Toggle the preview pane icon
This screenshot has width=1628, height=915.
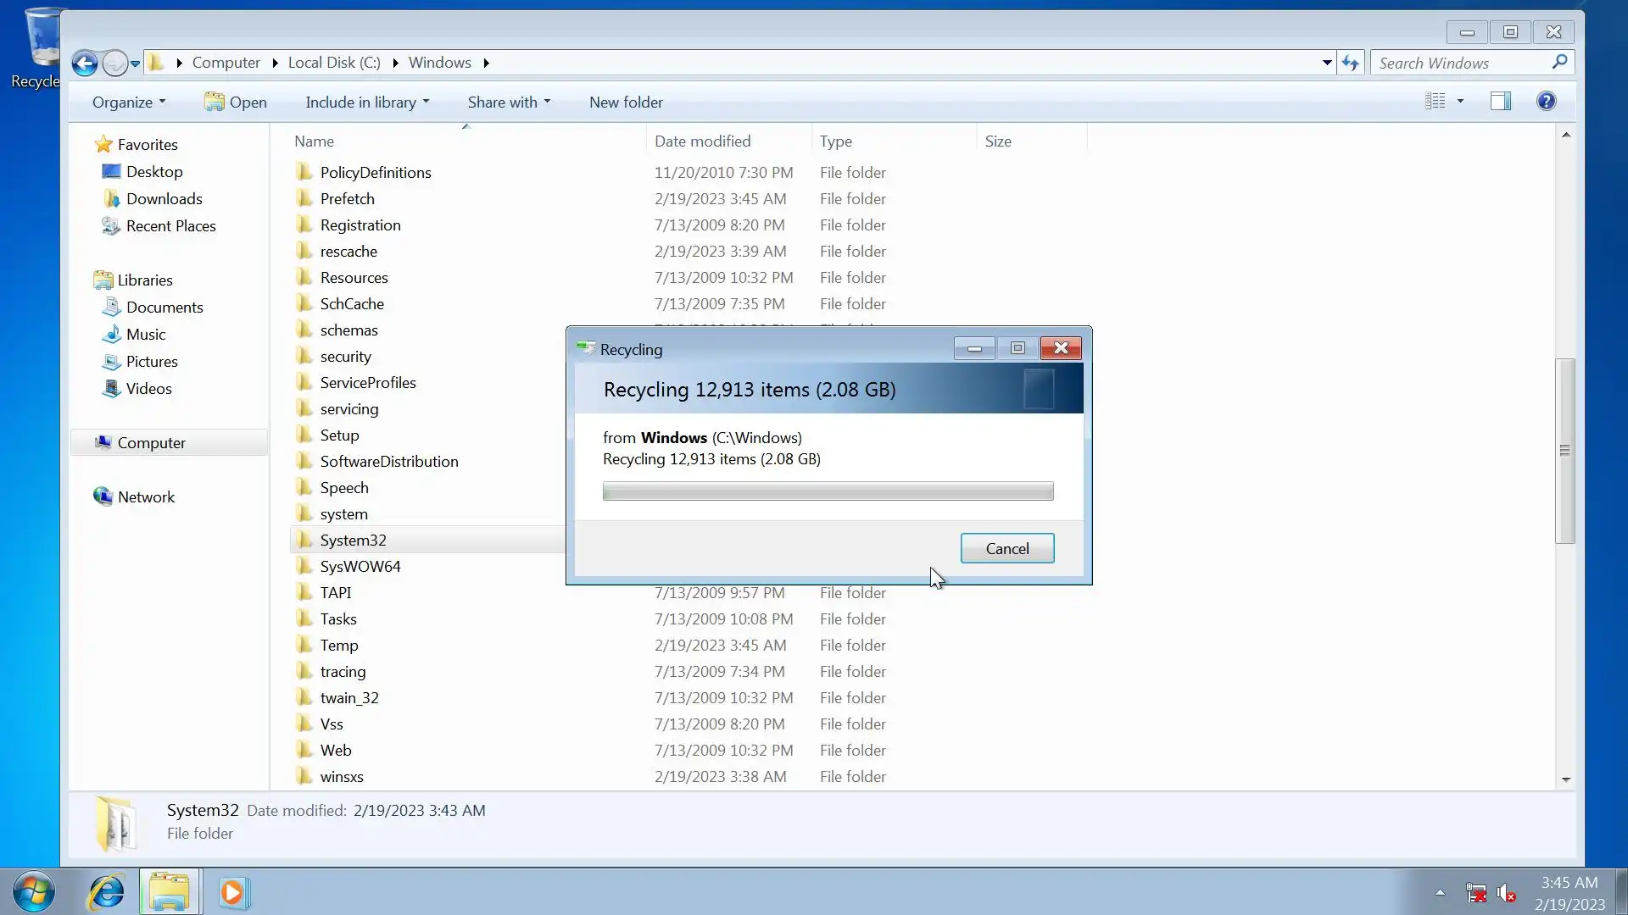[x=1500, y=102]
